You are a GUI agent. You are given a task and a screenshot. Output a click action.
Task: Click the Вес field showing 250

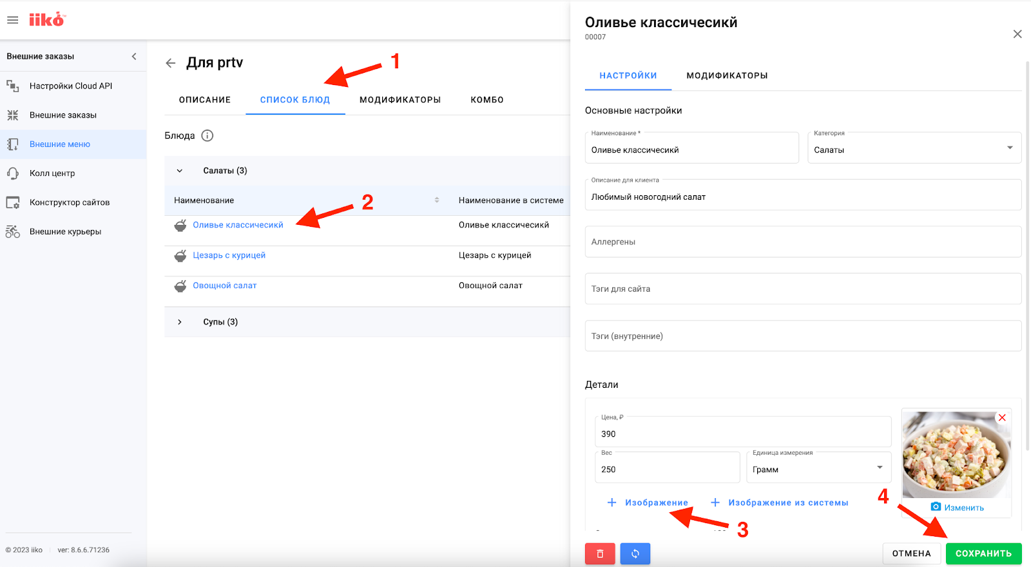pos(667,467)
